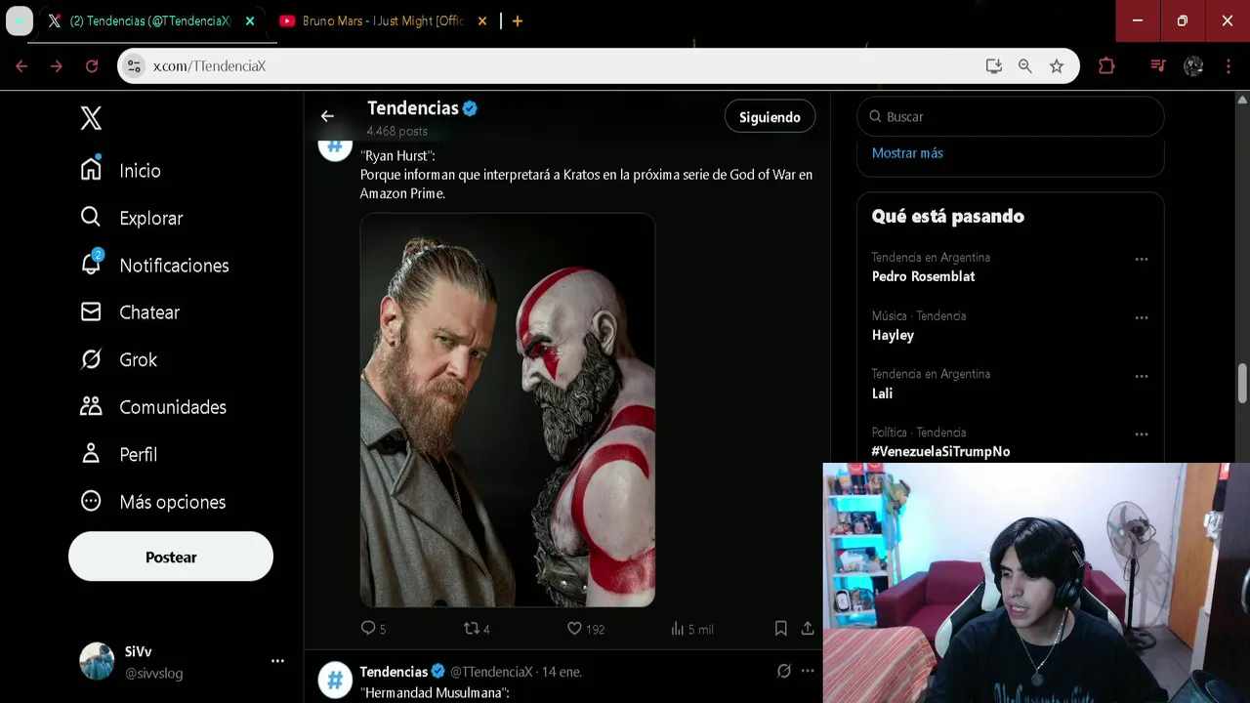Click the page vertical scrollbar thumb

tap(1242, 383)
